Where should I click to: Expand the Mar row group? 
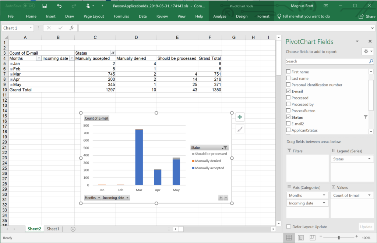click(11, 74)
